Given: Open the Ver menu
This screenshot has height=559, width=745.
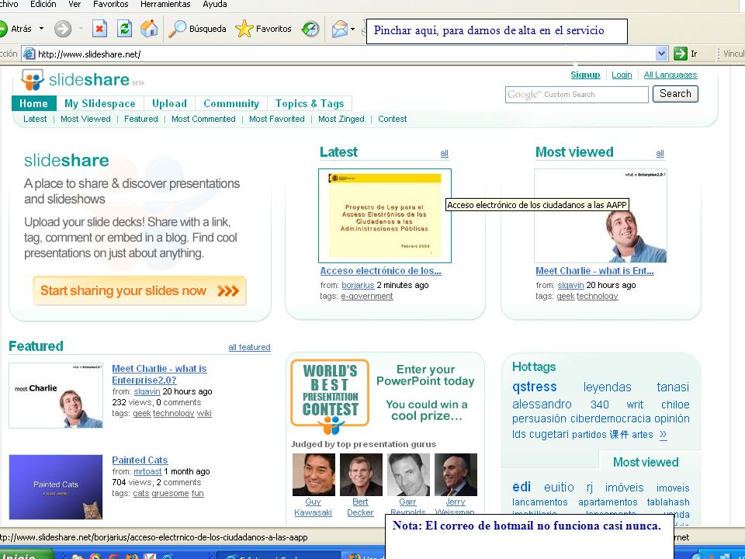Looking at the screenshot, I should tap(74, 5).
